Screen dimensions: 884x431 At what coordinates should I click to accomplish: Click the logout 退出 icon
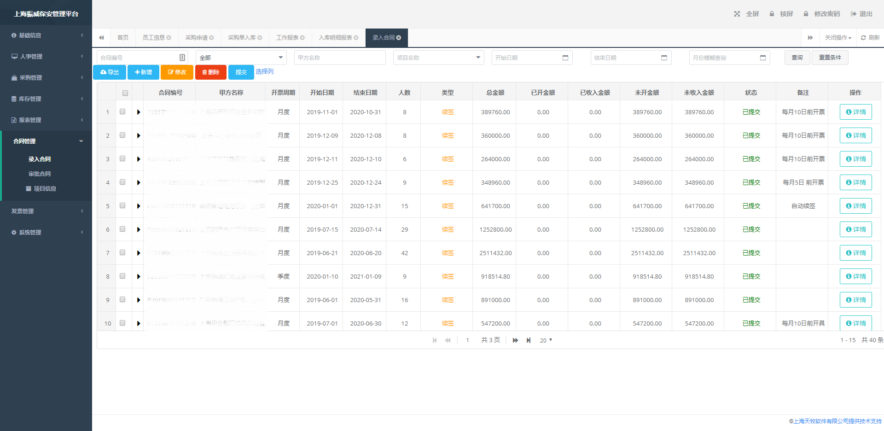(x=853, y=14)
